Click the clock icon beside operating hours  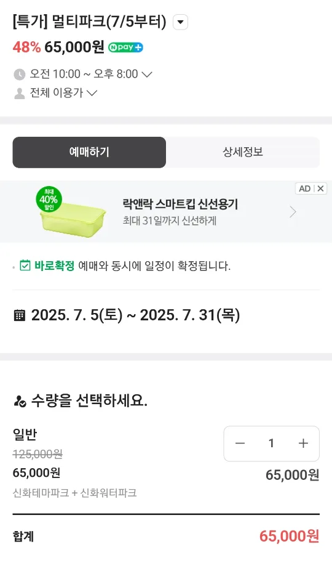[x=19, y=75]
